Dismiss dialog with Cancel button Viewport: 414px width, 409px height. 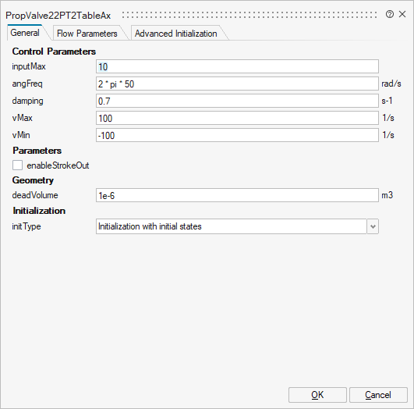coord(378,395)
